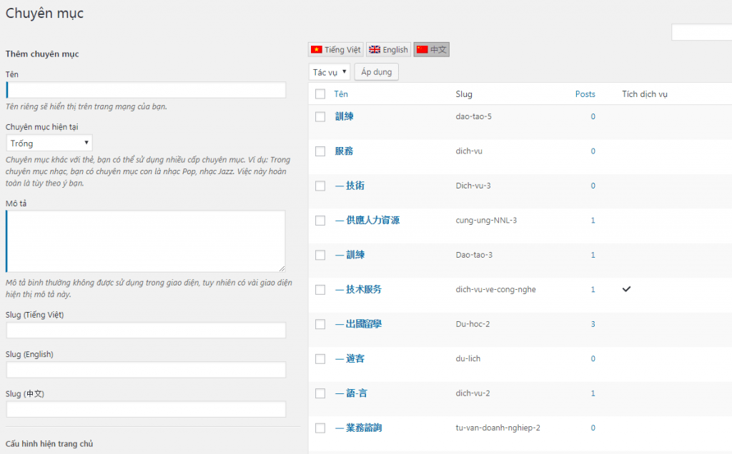Viewport: 732px width, 454px height.
Task: Click the Vietnamese flag icon
Action: point(317,50)
